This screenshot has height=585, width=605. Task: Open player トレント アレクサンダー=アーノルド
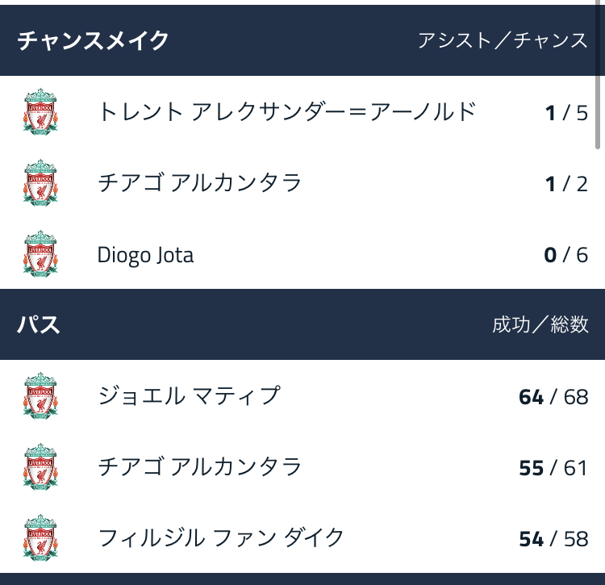click(287, 112)
